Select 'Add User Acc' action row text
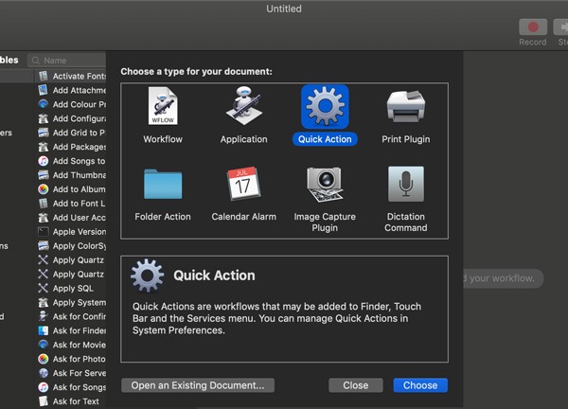This screenshot has width=568, height=409. click(80, 218)
